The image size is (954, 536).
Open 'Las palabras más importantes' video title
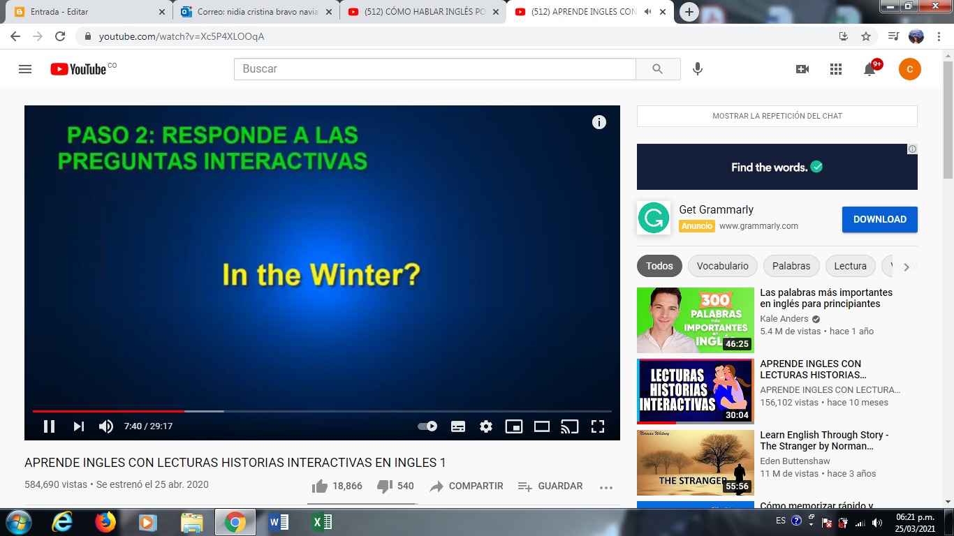coord(826,298)
